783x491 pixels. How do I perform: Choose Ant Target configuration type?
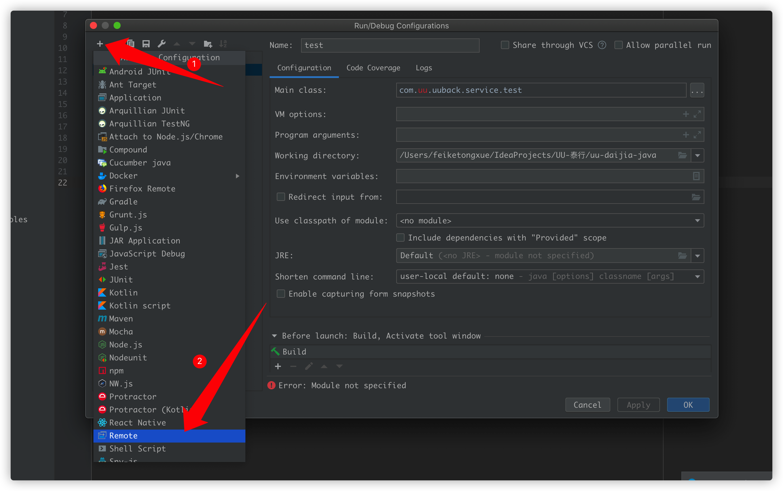169,85
